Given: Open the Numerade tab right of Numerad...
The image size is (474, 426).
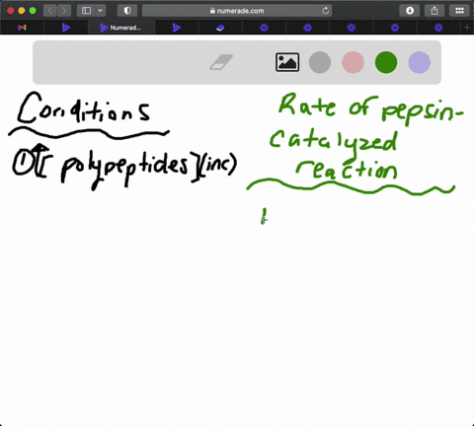Looking at the screenshot, I should click(x=177, y=28).
